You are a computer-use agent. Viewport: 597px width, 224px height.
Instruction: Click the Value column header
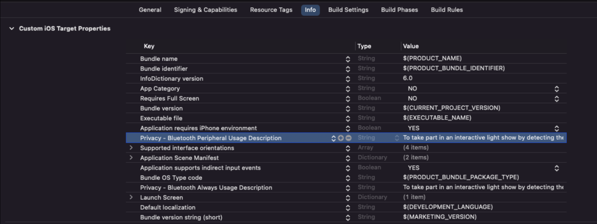coord(411,46)
